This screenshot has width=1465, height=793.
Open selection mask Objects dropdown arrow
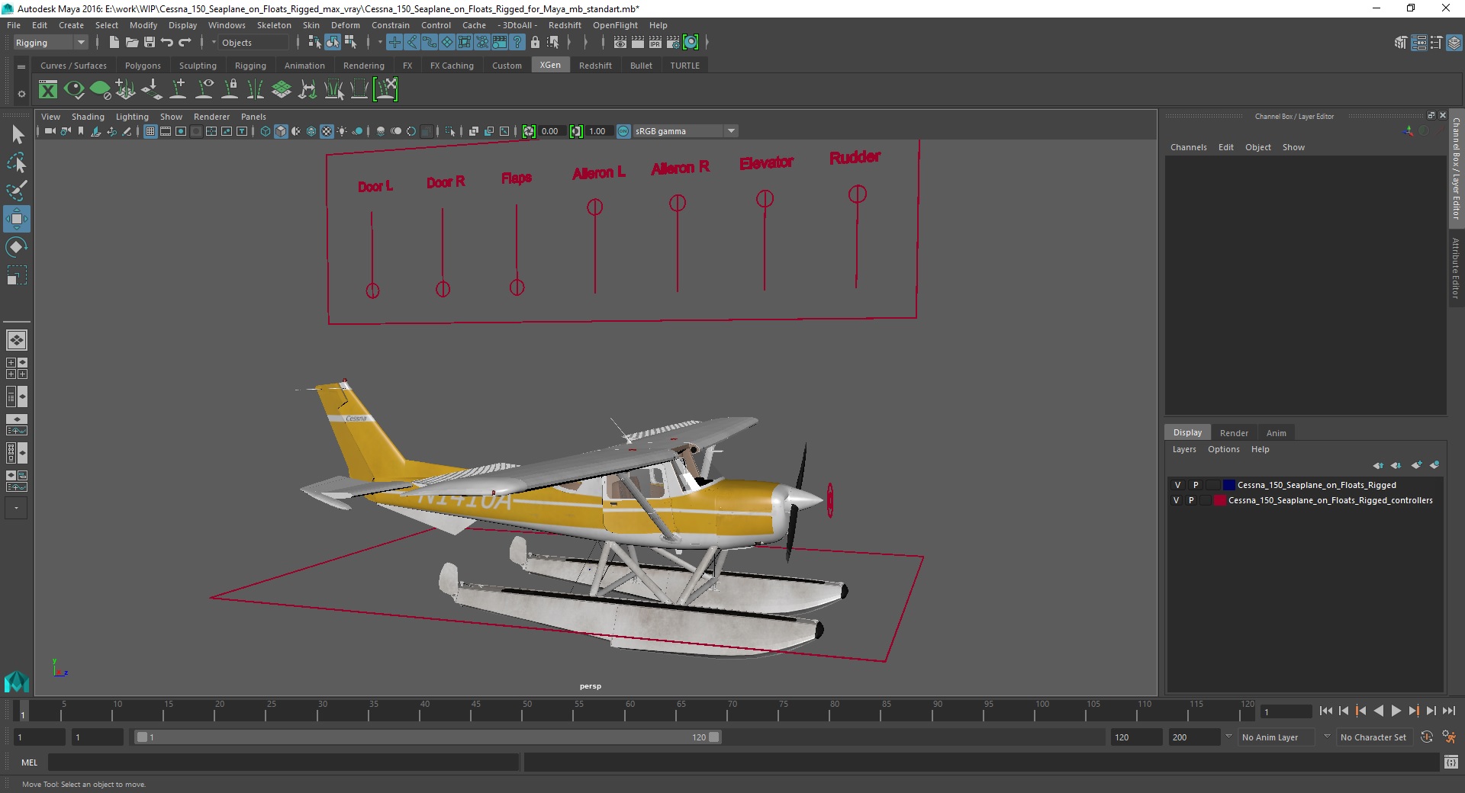click(214, 43)
